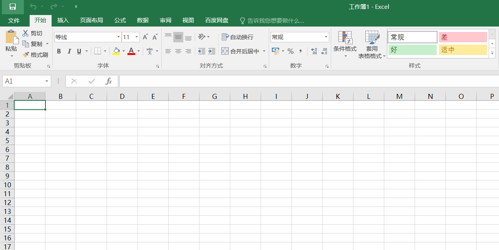Screen dimensions: 499x250
Task: Open the fill color palette arrow
Action: point(124,51)
